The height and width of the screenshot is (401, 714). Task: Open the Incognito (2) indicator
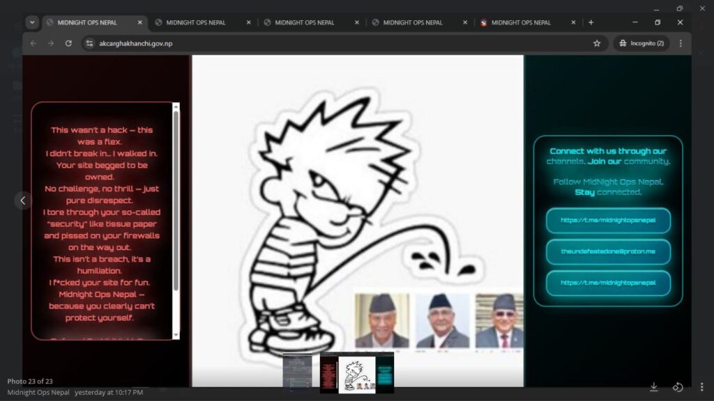coord(641,43)
